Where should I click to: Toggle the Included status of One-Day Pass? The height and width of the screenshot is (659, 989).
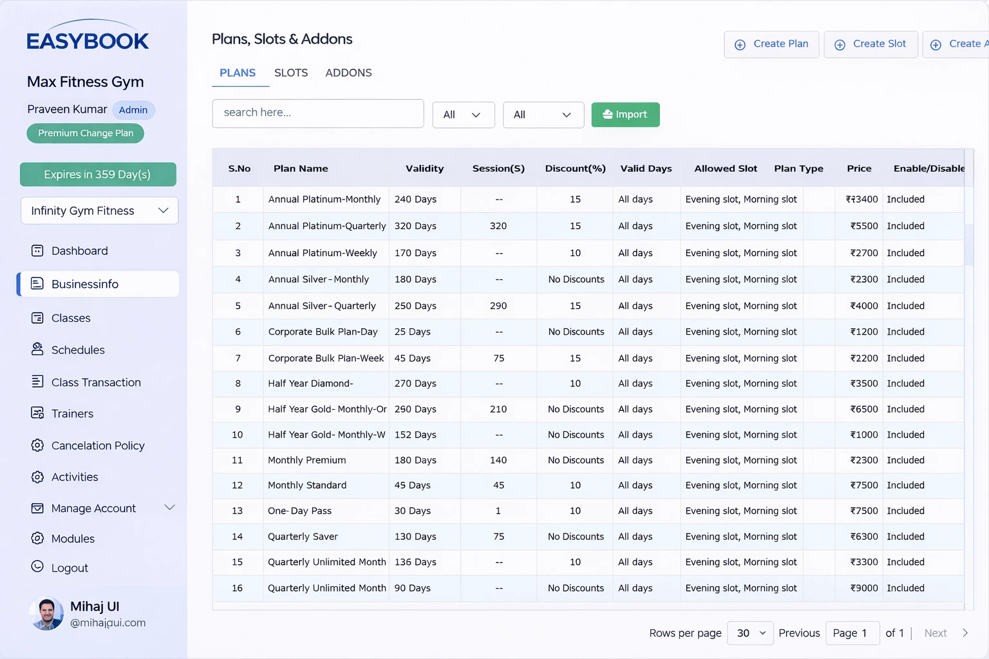[906, 510]
